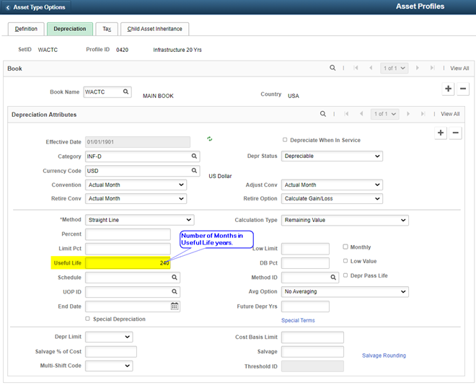Click the Salvage input field
476x385 pixels.
pos(312,352)
